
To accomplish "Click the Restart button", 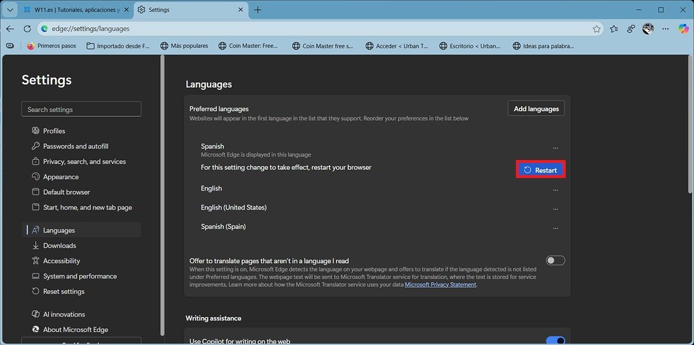I will tap(540, 170).
